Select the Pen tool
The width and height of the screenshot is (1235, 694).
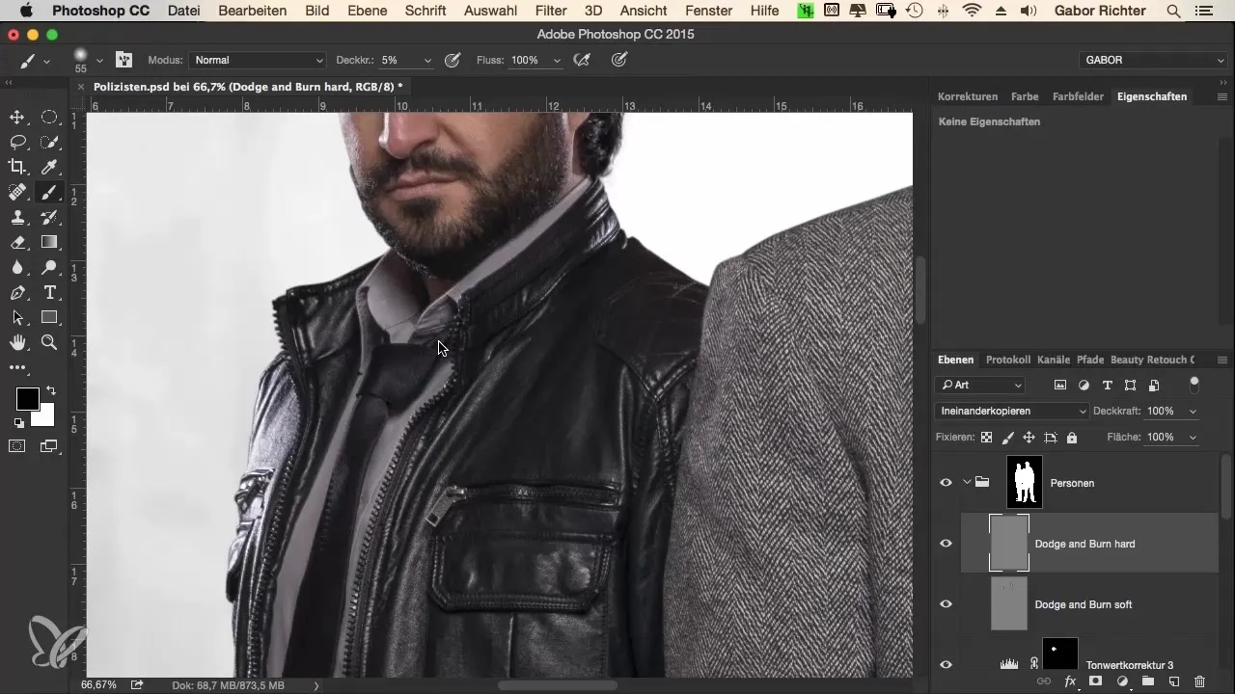point(17,293)
